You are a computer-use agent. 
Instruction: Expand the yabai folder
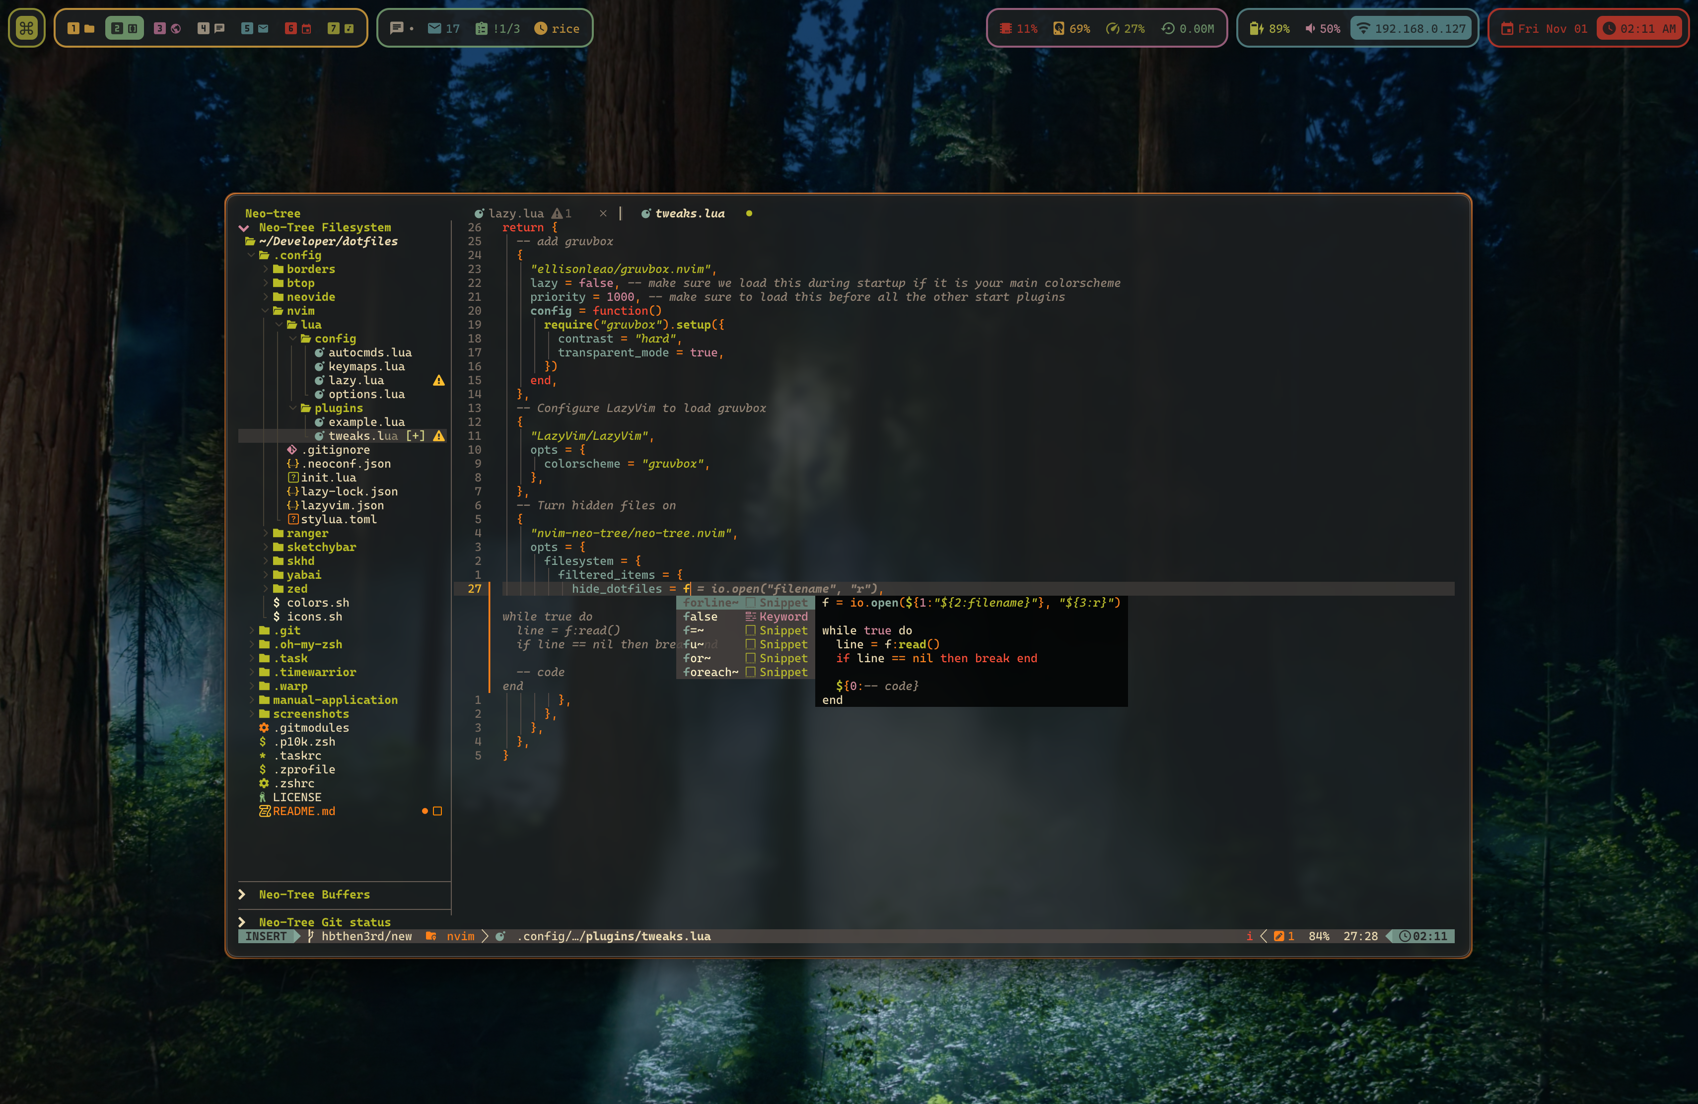coord(297,575)
